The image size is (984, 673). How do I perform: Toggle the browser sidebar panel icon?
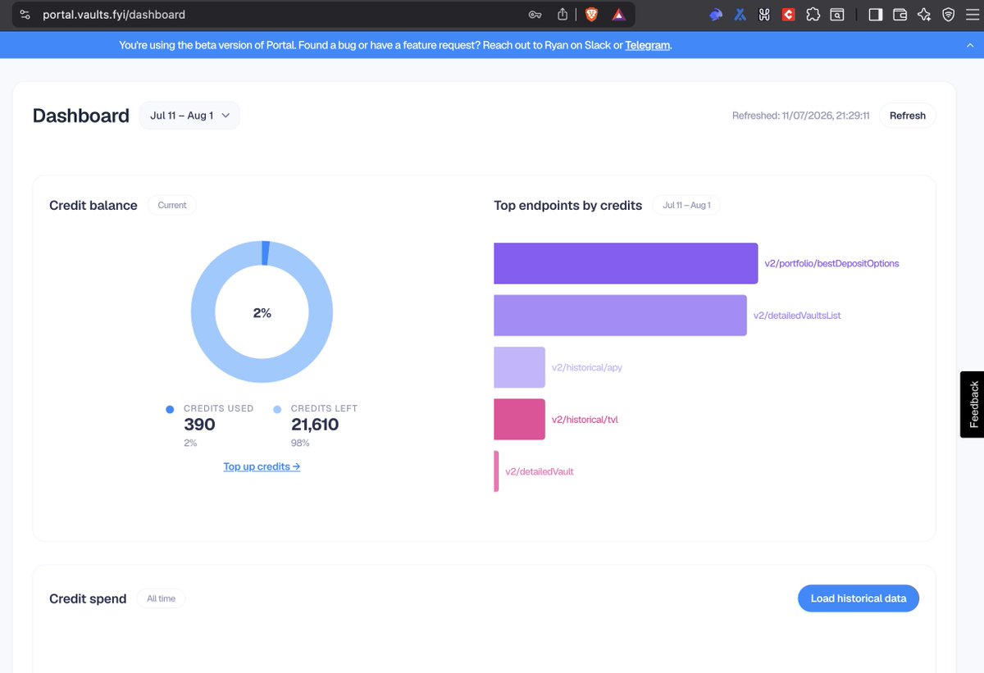click(875, 15)
